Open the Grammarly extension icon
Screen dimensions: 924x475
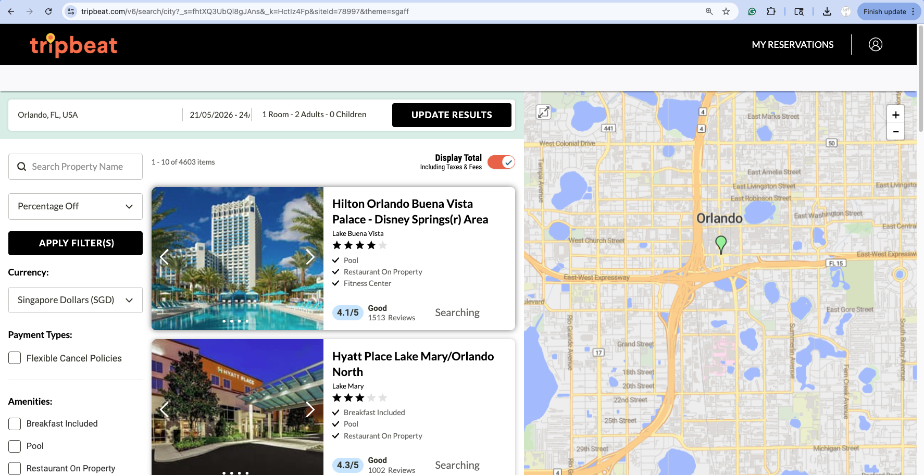click(752, 11)
